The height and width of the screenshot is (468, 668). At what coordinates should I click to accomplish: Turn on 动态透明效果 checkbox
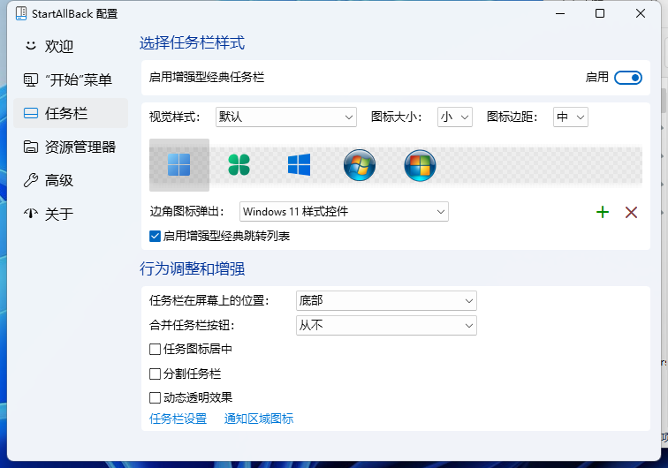click(156, 397)
